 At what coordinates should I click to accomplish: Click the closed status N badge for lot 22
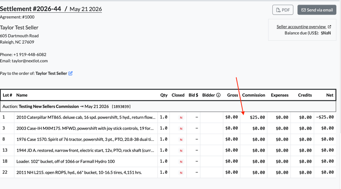pos(181,173)
